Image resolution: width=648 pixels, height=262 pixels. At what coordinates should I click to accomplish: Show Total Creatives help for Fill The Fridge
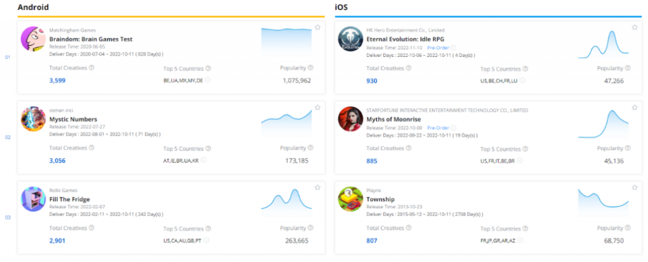click(x=91, y=228)
